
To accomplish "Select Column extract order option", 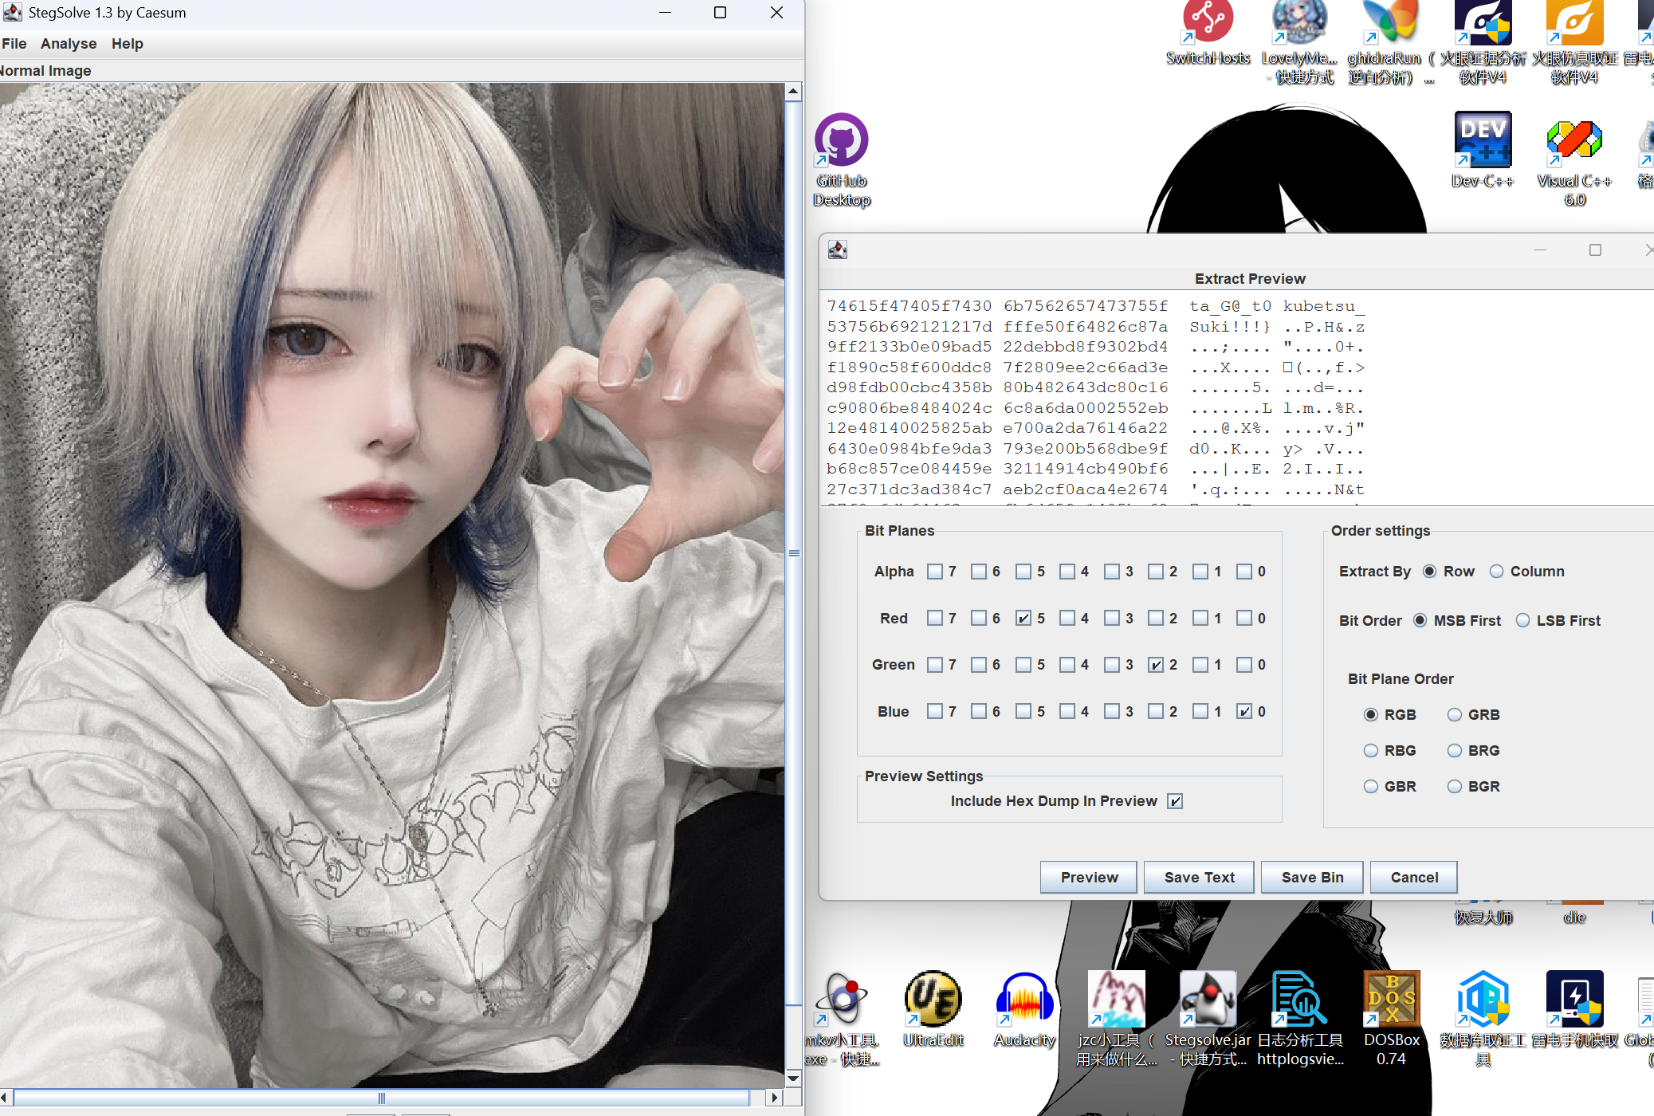I will (x=1496, y=572).
